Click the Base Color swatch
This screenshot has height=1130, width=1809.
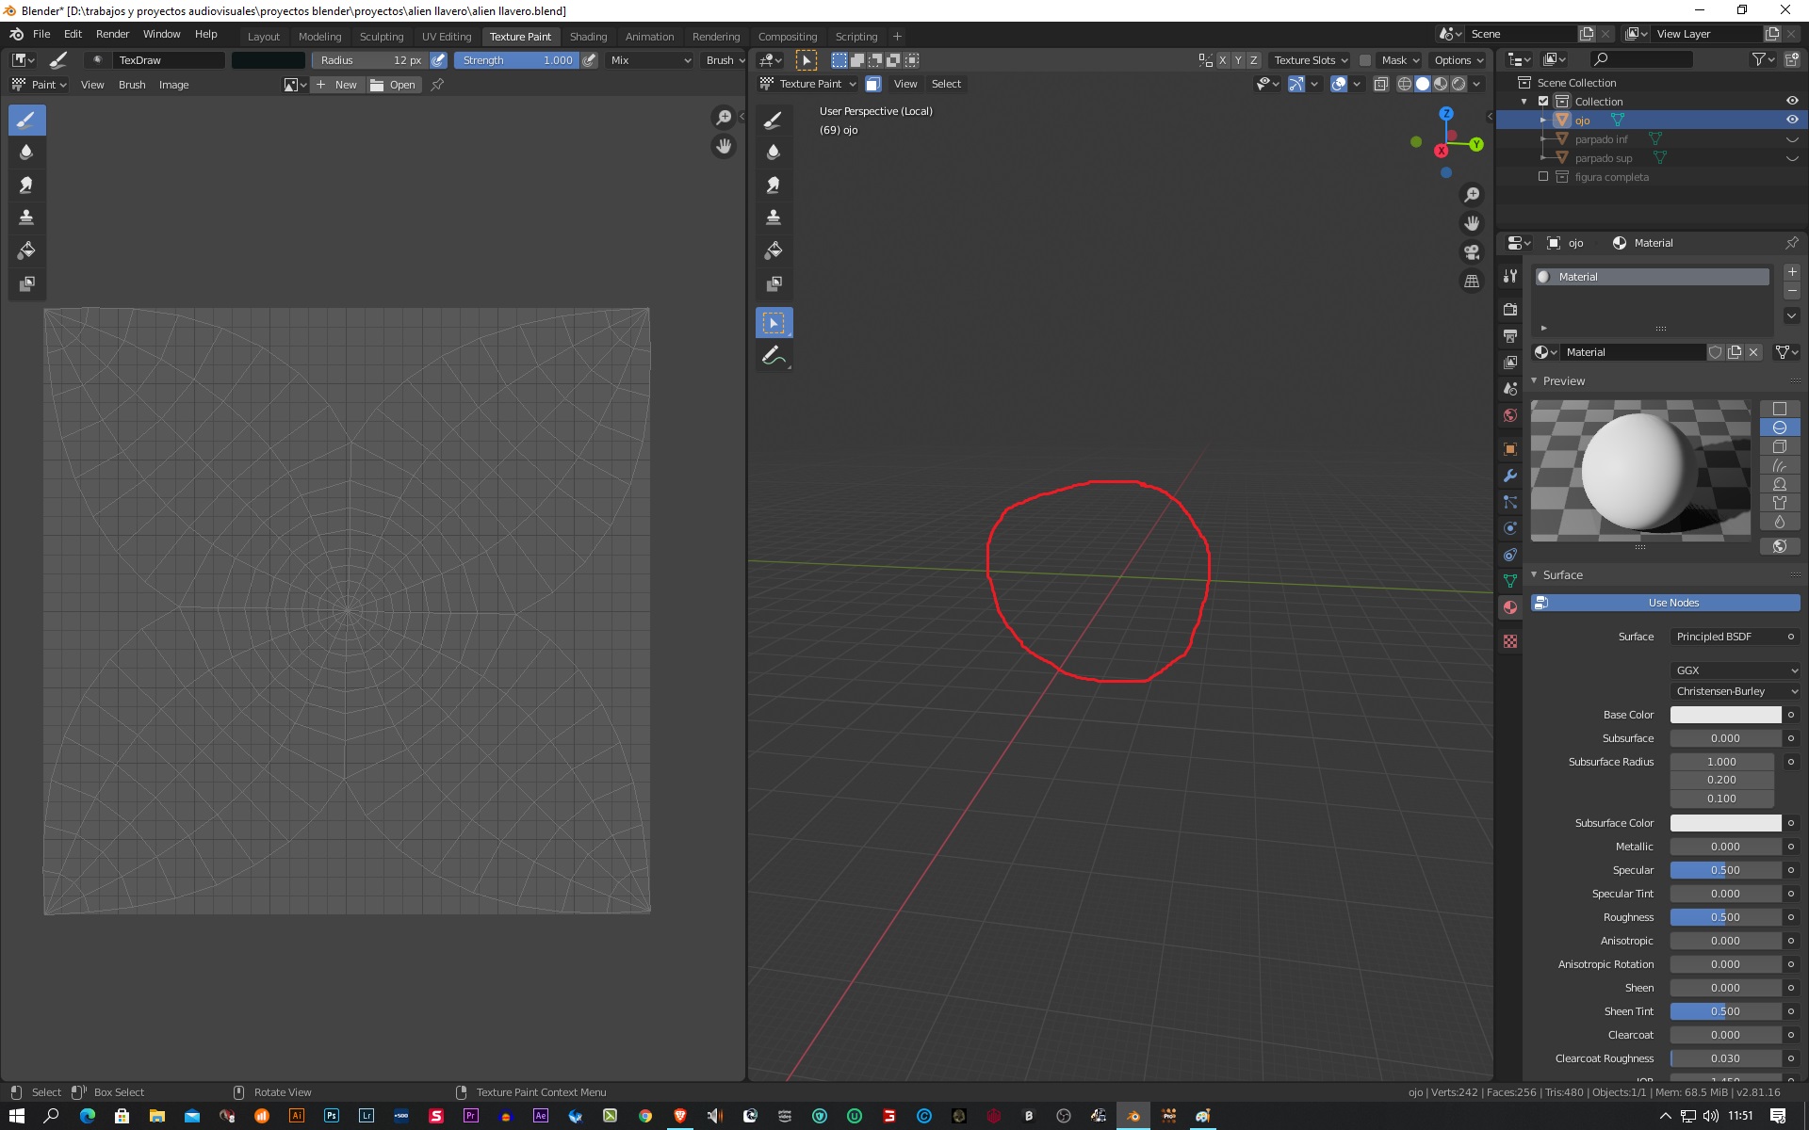[1725, 715]
